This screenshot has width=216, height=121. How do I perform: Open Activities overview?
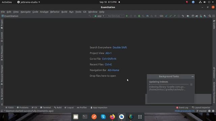coord(7,2)
